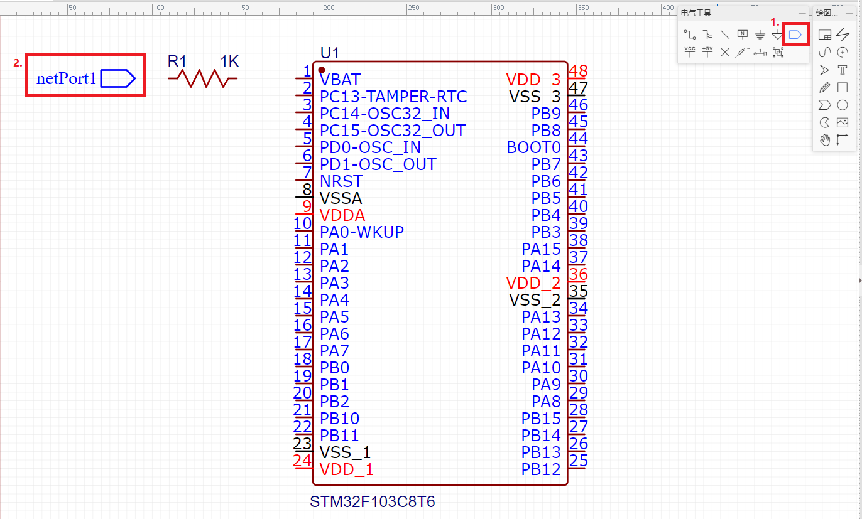
Task: Select the Wire tool
Action: click(x=689, y=34)
